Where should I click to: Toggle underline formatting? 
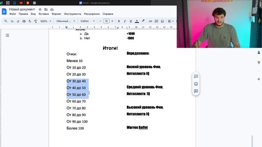(x=131, y=21)
